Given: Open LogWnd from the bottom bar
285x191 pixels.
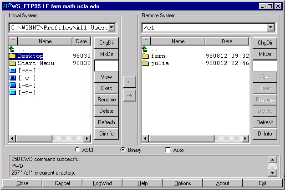Looking at the screenshot, I should pyautogui.click(x=102, y=183).
